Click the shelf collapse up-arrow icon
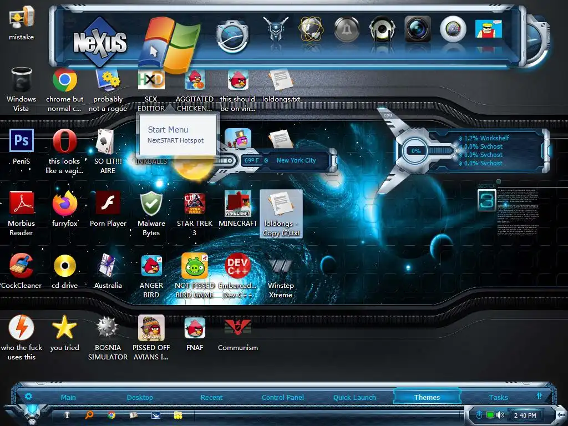This screenshot has width=568, height=426. [539, 395]
